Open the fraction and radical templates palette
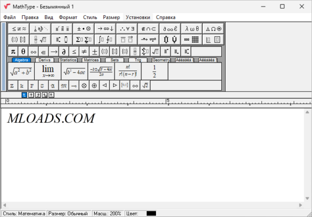This screenshot has width=312, height=217. click(x=41, y=40)
